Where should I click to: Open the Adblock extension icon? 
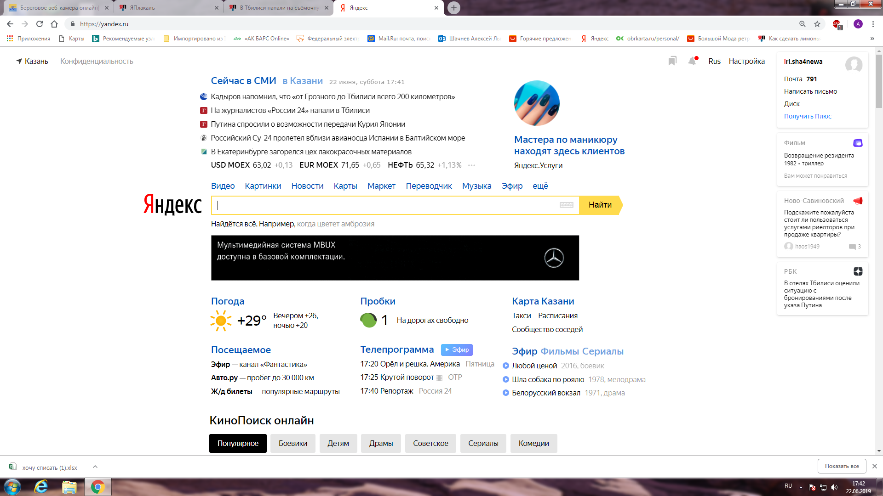click(x=837, y=24)
